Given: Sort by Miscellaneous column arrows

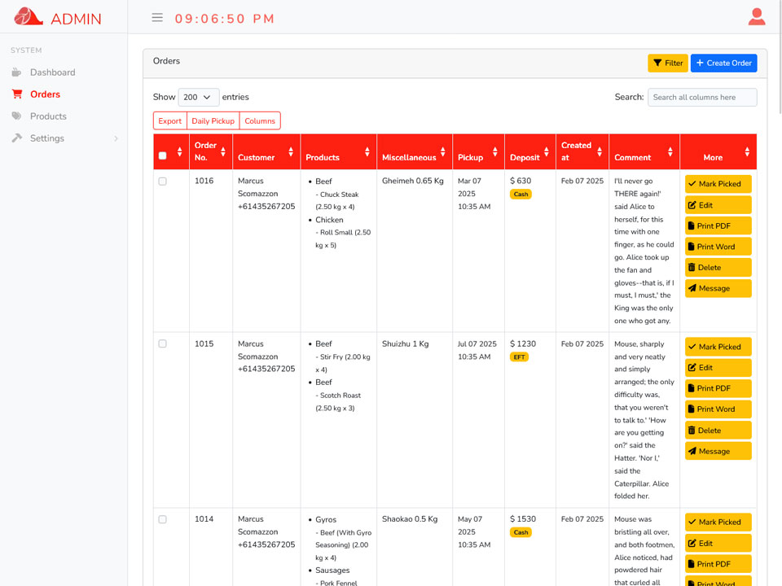Looking at the screenshot, I should [x=443, y=151].
